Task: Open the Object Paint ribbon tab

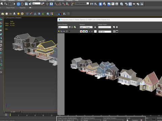Action: pyautogui.click(x=10, y=8)
